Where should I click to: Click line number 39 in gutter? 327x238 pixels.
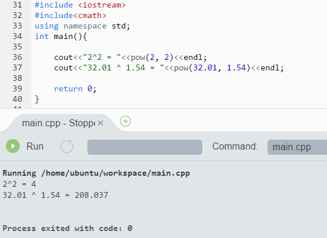[x=17, y=88]
